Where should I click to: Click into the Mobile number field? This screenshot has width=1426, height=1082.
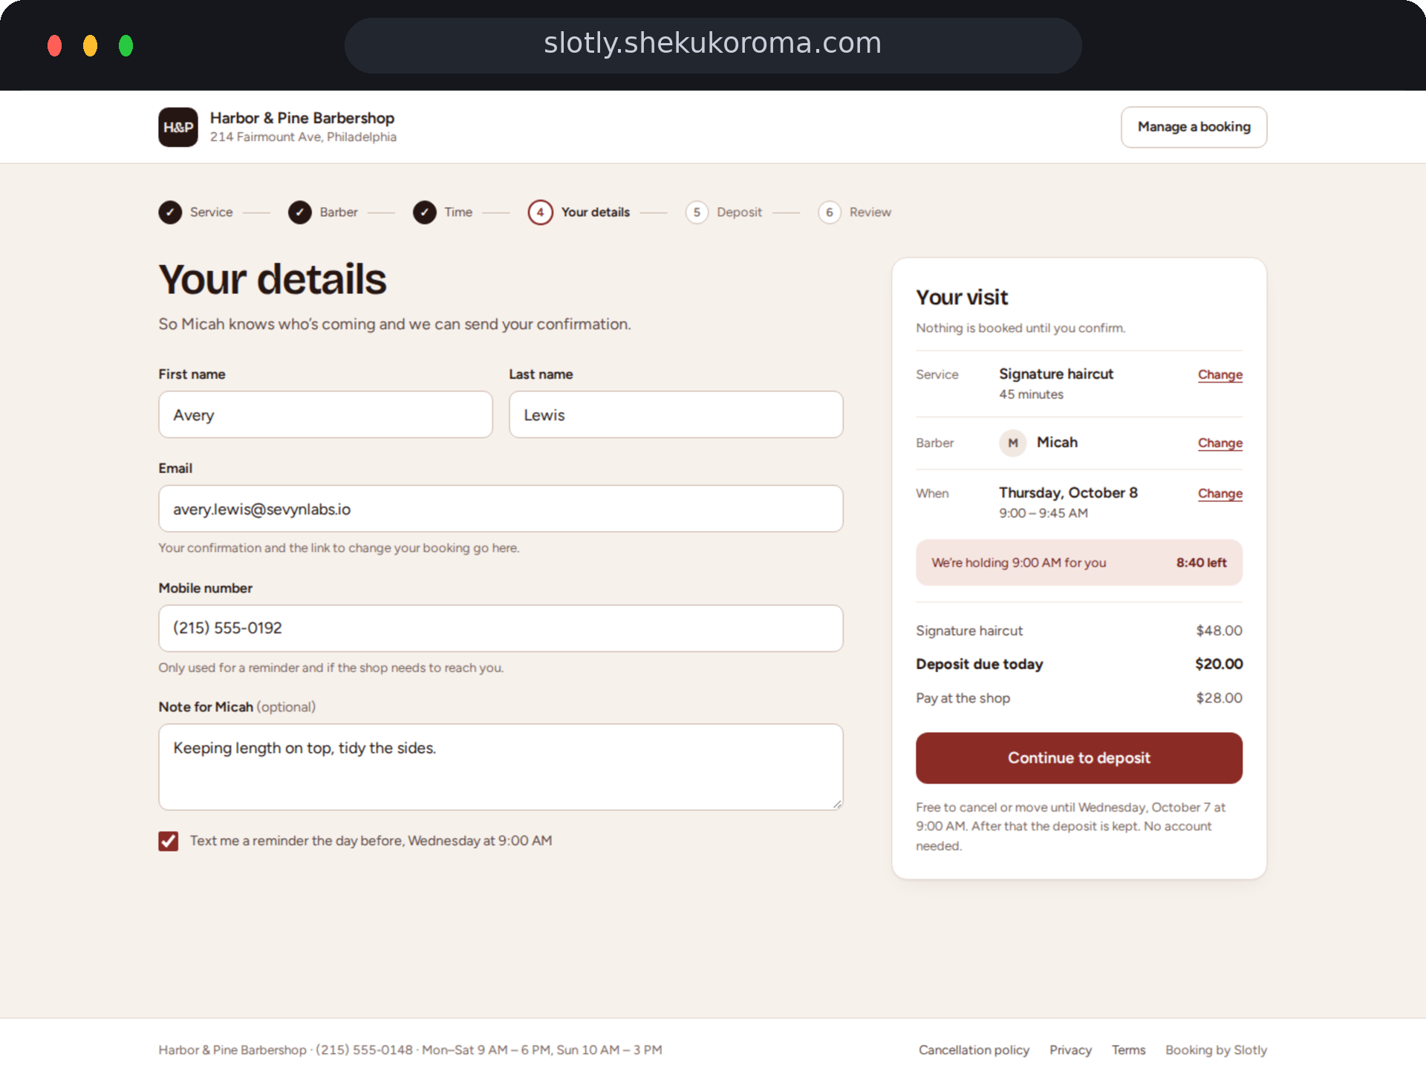[x=501, y=629]
